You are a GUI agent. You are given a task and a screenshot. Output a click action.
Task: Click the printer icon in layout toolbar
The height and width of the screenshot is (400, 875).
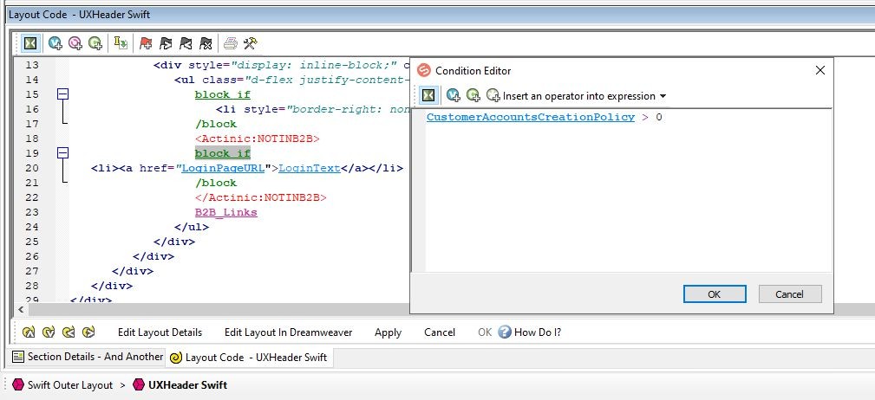click(x=231, y=43)
